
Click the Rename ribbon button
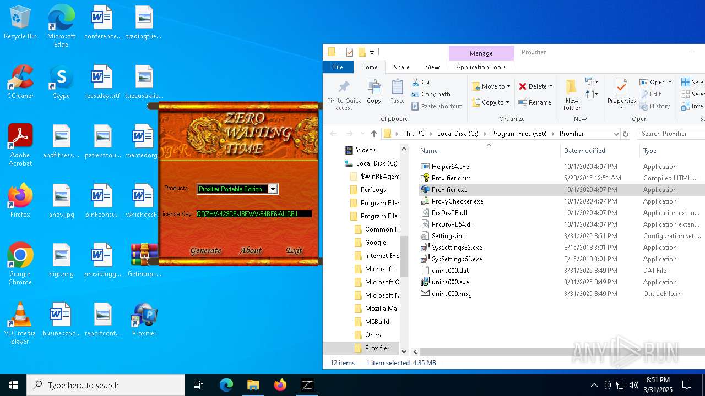click(535, 102)
